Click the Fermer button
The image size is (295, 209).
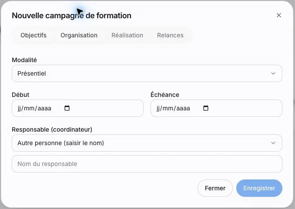point(215,188)
